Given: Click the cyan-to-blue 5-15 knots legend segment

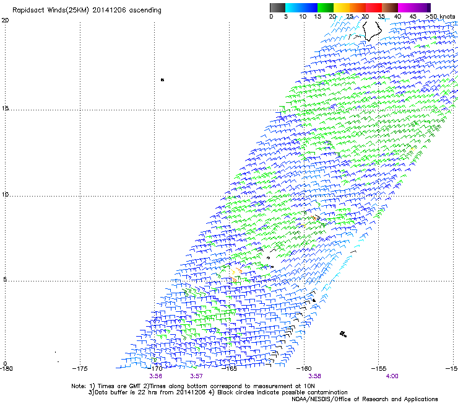Looking at the screenshot, I should click(x=301, y=7).
